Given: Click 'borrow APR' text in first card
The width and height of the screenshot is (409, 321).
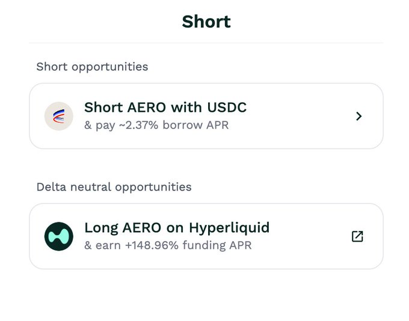Looking at the screenshot, I should (195, 126).
